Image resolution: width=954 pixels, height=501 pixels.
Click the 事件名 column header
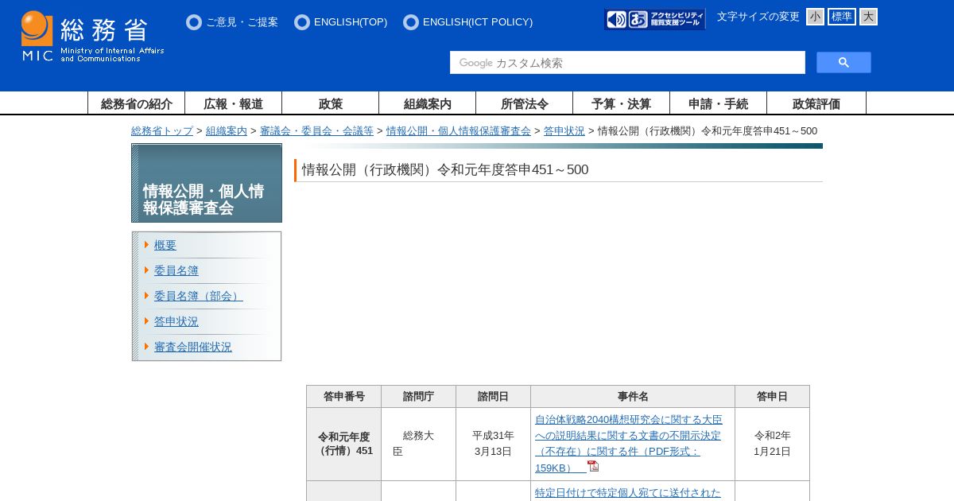coord(633,397)
